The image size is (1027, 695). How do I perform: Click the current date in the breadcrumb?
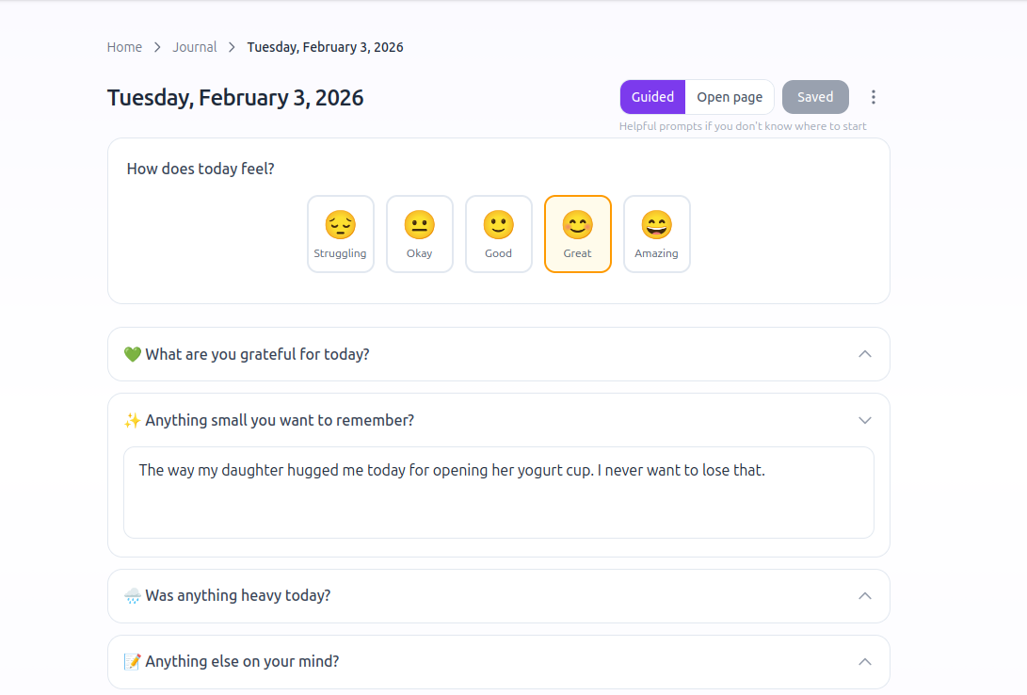325,47
